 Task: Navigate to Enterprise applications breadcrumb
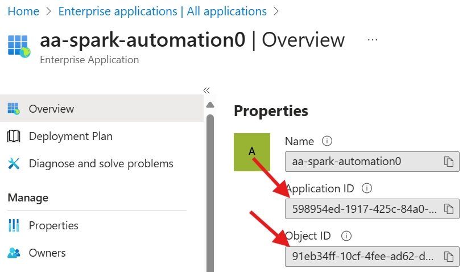(162, 11)
